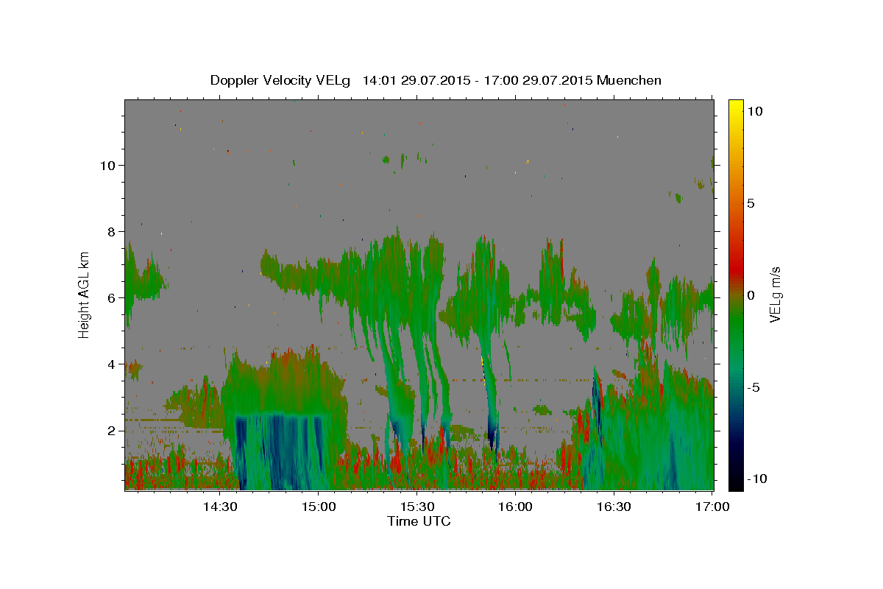The width and height of the screenshot is (883, 589).
Task: Click the height axis label '4'
Action: [x=112, y=364]
